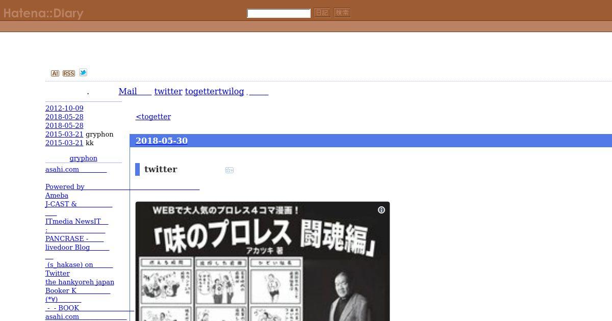612x321 pixels.
Task: Open the hankyoreh japan link
Action: click(x=80, y=282)
